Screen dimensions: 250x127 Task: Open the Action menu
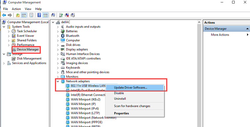(16, 9)
